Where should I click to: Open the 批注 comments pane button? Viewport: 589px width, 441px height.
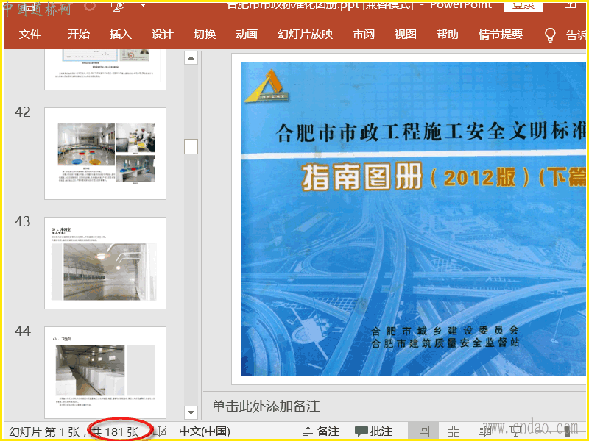(x=373, y=431)
